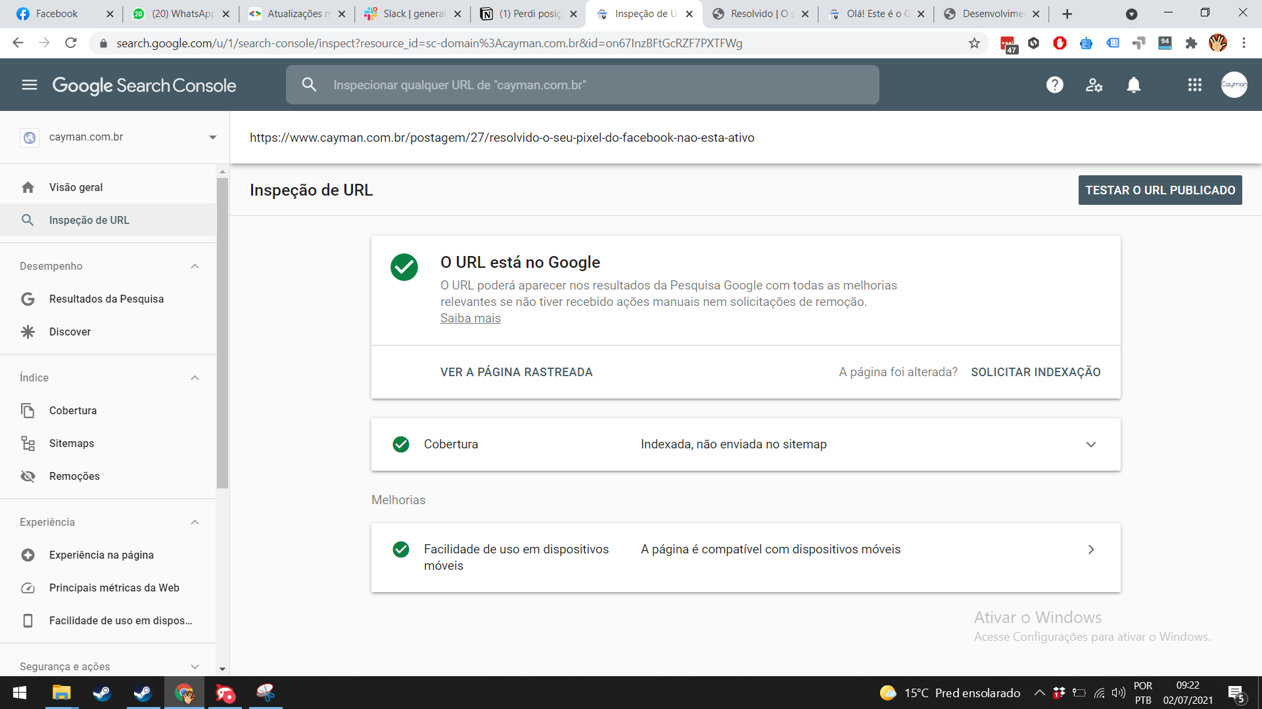Click the URL inspection search input field
The width and height of the screenshot is (1262, 709).
coord(582,85)
